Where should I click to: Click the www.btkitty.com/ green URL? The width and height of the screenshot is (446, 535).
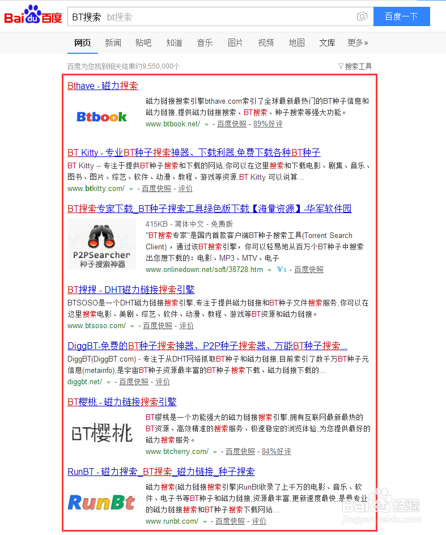tap(96, 188)
